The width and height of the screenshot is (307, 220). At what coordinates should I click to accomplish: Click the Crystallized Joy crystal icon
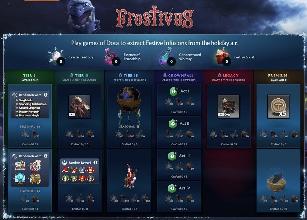pos(55,55)
